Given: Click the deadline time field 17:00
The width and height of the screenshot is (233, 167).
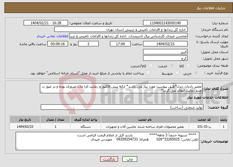Looking at the screenshot, I should coord(120,44).
